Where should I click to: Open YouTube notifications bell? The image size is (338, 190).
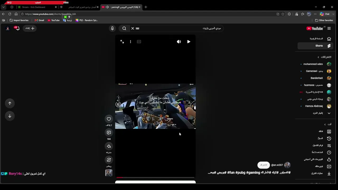click(x=17, y=28)
